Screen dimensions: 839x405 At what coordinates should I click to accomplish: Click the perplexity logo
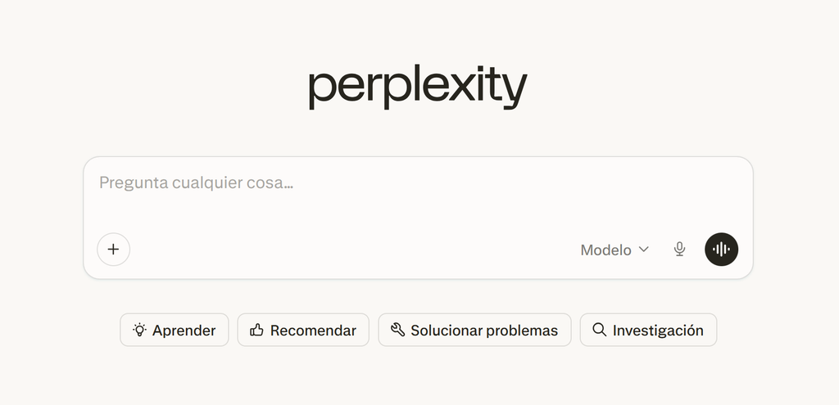click(x=418, y=88)
